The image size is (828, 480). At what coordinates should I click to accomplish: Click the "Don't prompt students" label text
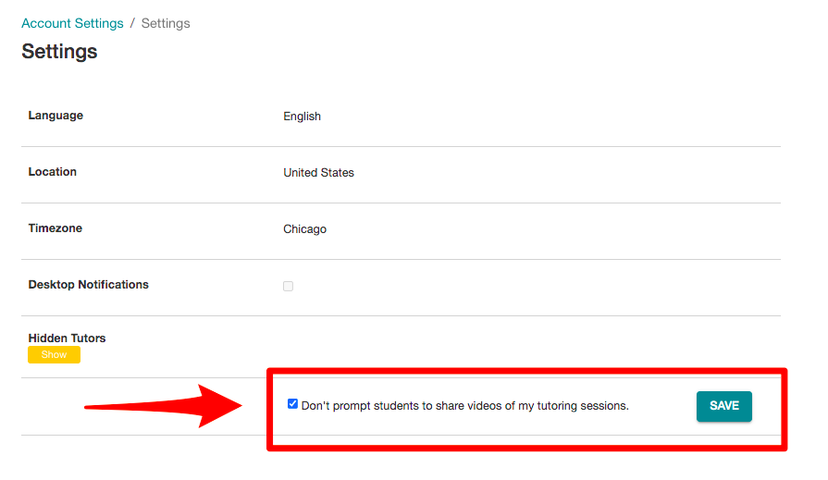pyautogui.click(x=464, y=405)
